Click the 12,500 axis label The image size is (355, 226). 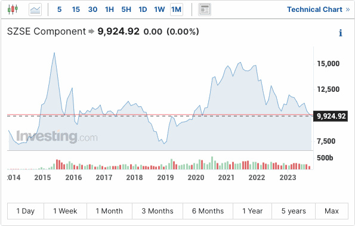[328, 89]
